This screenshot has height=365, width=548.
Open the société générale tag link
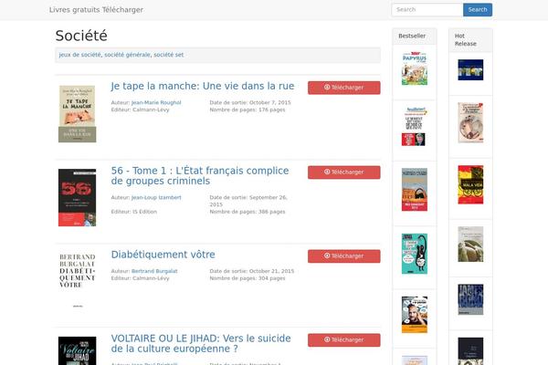[127, 55]
